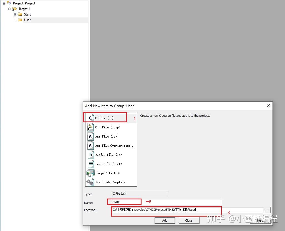Viewport: 285px width, 231px height.
Task: Pick the Asm File C-preprocess icon
Action: point(90,146)
